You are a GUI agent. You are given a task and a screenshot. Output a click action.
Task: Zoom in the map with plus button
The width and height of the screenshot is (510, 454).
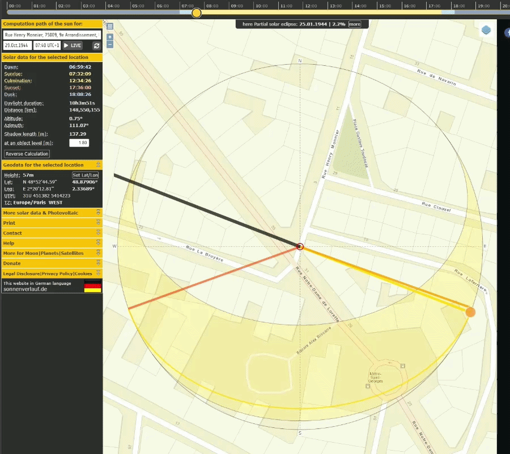110,37
